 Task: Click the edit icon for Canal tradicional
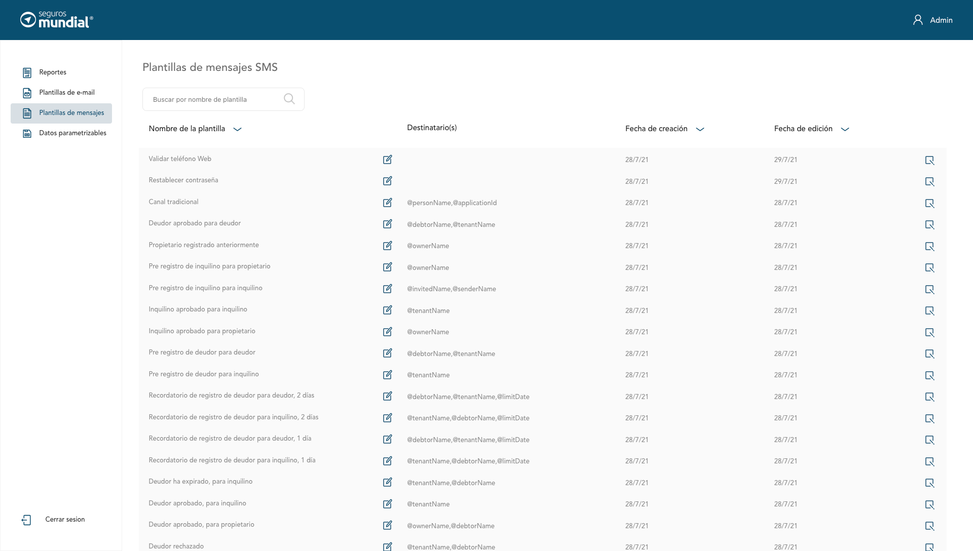point(387,203)
